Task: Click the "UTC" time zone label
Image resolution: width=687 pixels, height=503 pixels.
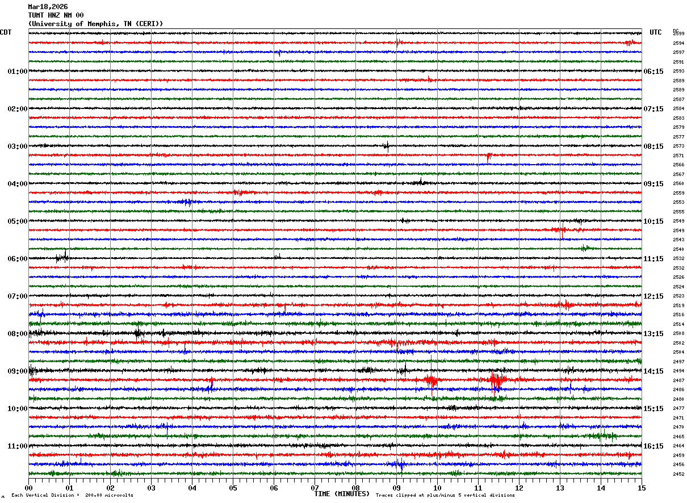Action: pyautogui.click(x=656, y=32)
